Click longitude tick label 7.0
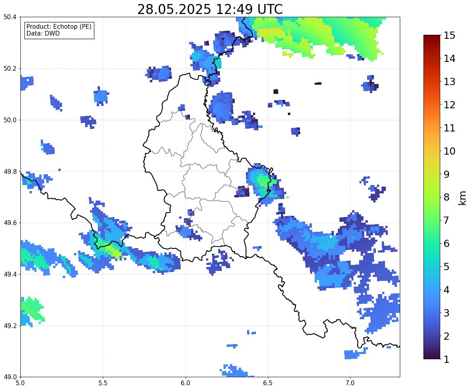The width and height of the screenshot is (471, 390). coord(351,383)
